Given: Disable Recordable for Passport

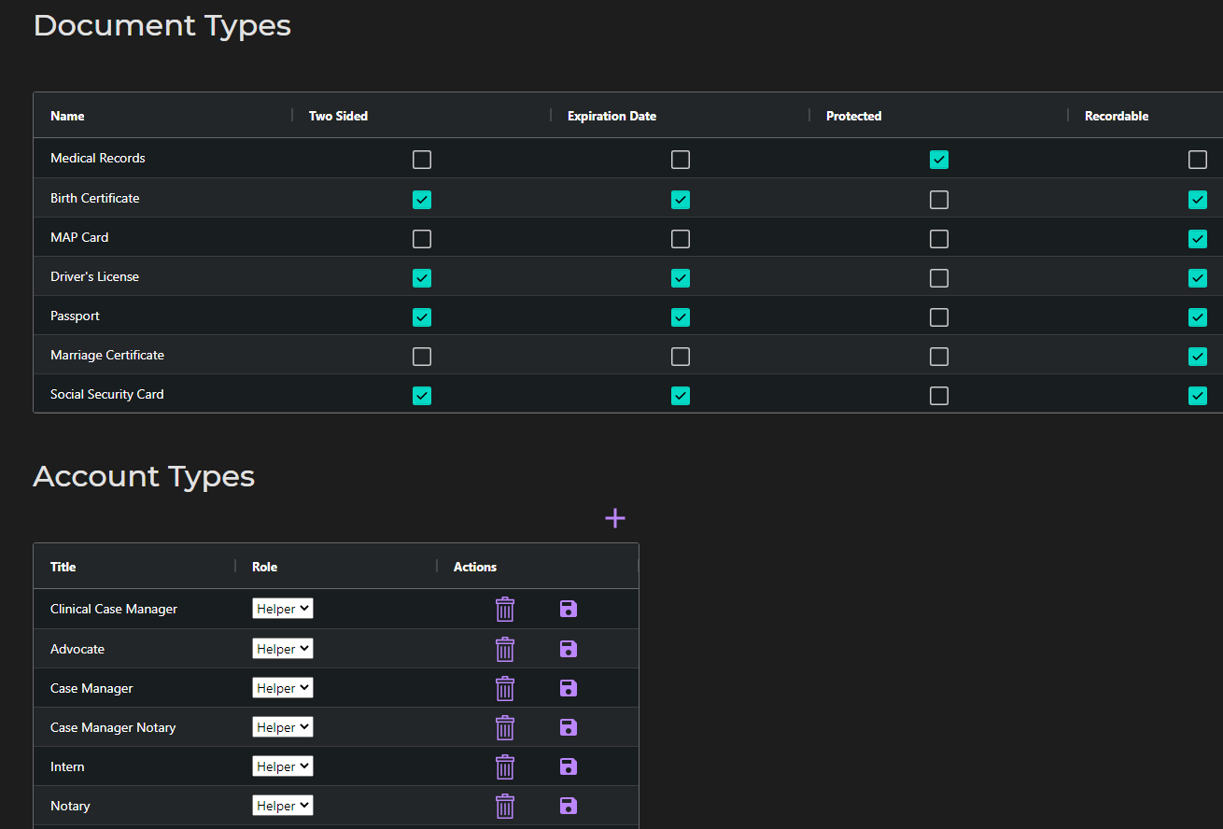Looking at the screenshot, I should click(x=1198, y=316).
